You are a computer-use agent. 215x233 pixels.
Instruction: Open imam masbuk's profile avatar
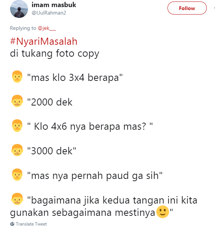click(x=19, y=9)
